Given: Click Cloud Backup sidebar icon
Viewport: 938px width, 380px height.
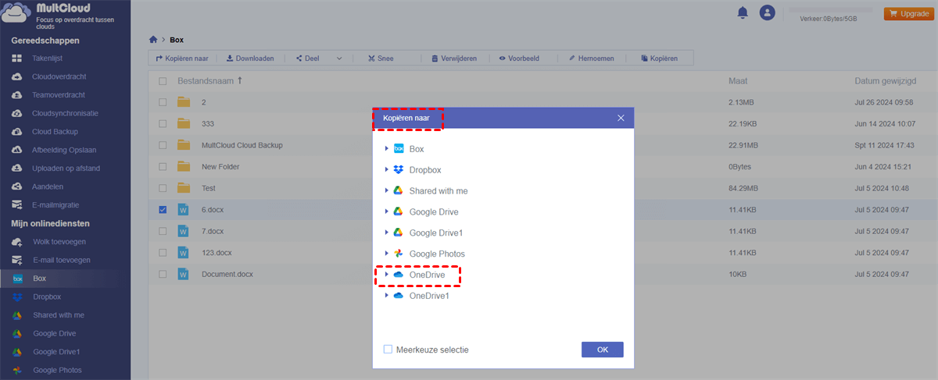Looking at the screenshot, I should (17, 132).
